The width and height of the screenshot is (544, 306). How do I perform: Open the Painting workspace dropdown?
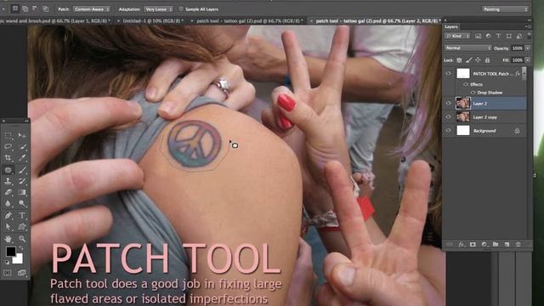[x=505, y=9]
